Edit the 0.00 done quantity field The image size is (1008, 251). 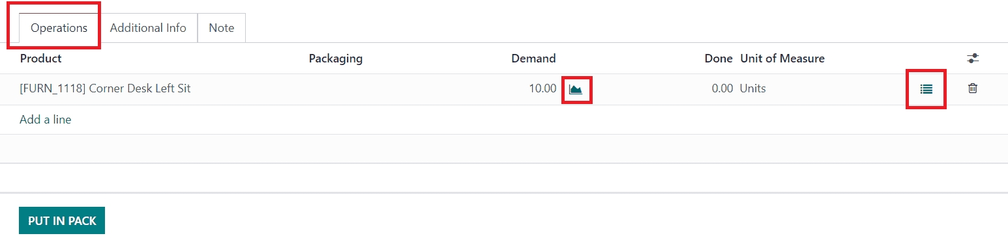[722, 89]
